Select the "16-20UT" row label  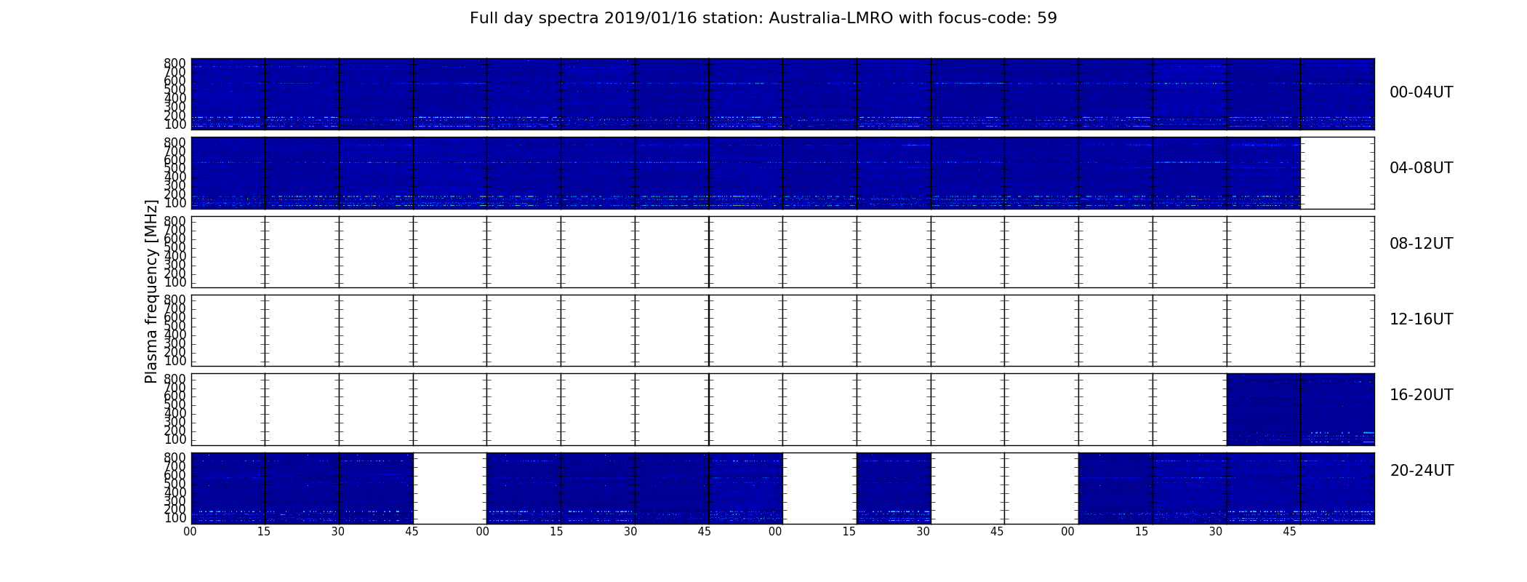1421,395
